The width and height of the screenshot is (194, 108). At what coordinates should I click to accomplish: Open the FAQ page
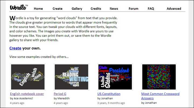pos(151,9)
